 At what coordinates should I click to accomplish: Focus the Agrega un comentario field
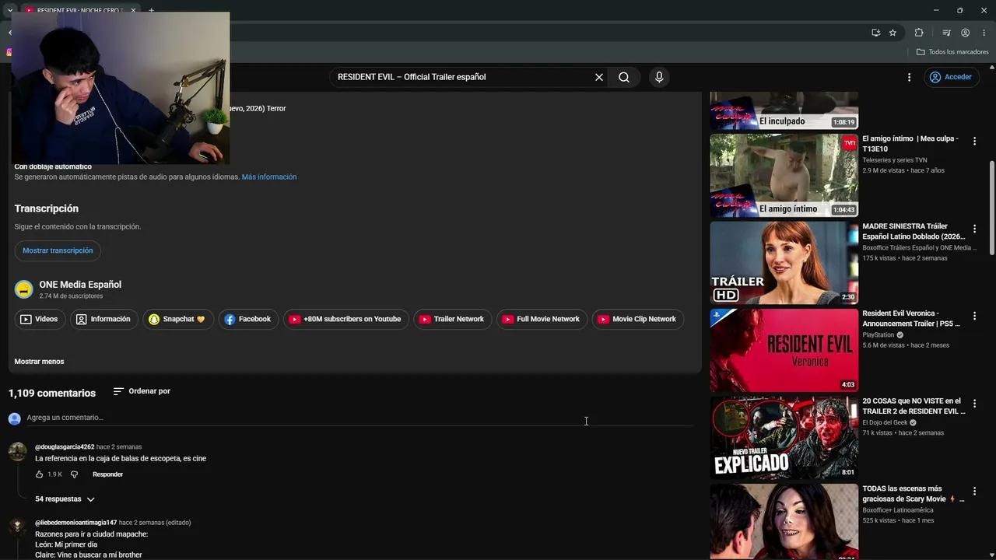coord(359,418)
